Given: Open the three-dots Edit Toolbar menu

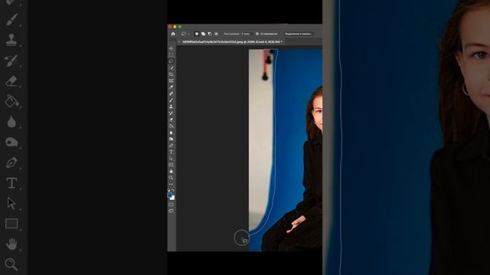Looking at the screenshot, I should 171,184.
